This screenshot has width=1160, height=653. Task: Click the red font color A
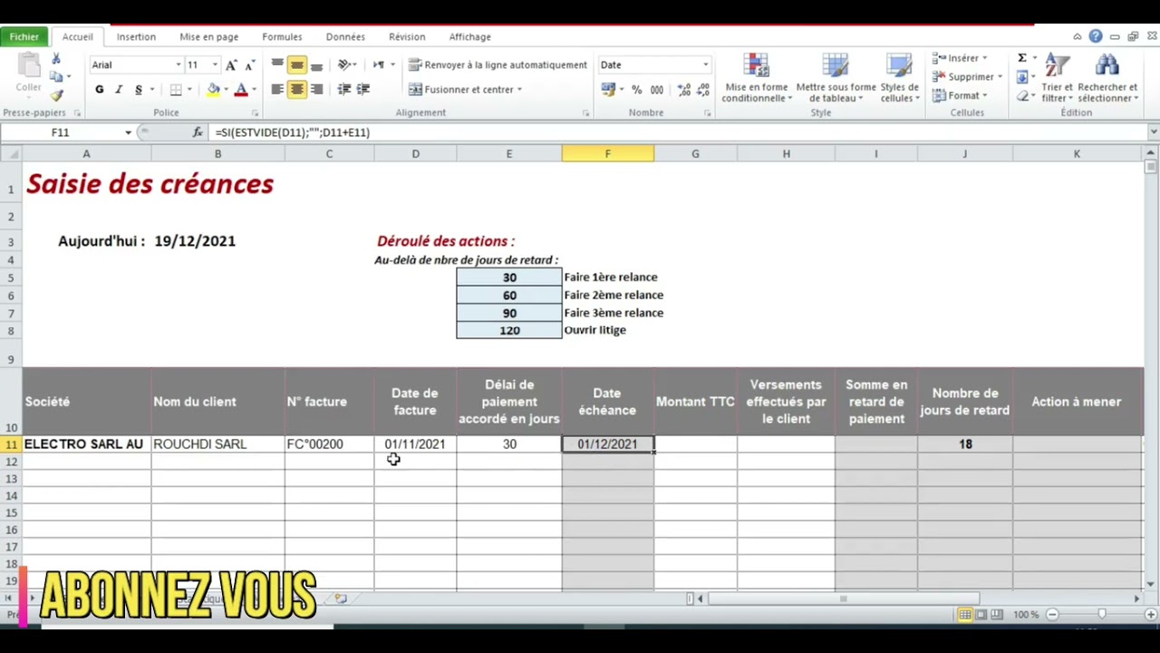tap(240, 90)
